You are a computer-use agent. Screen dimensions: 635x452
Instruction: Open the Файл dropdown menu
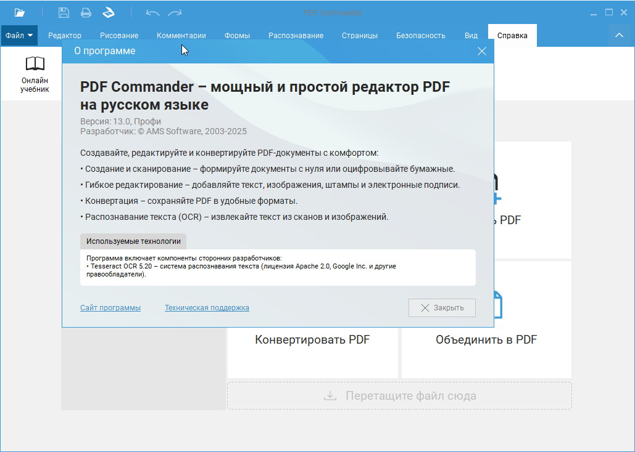point(19,35)
